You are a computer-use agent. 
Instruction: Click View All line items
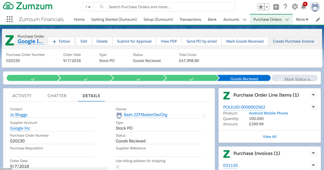pos(270,137)
